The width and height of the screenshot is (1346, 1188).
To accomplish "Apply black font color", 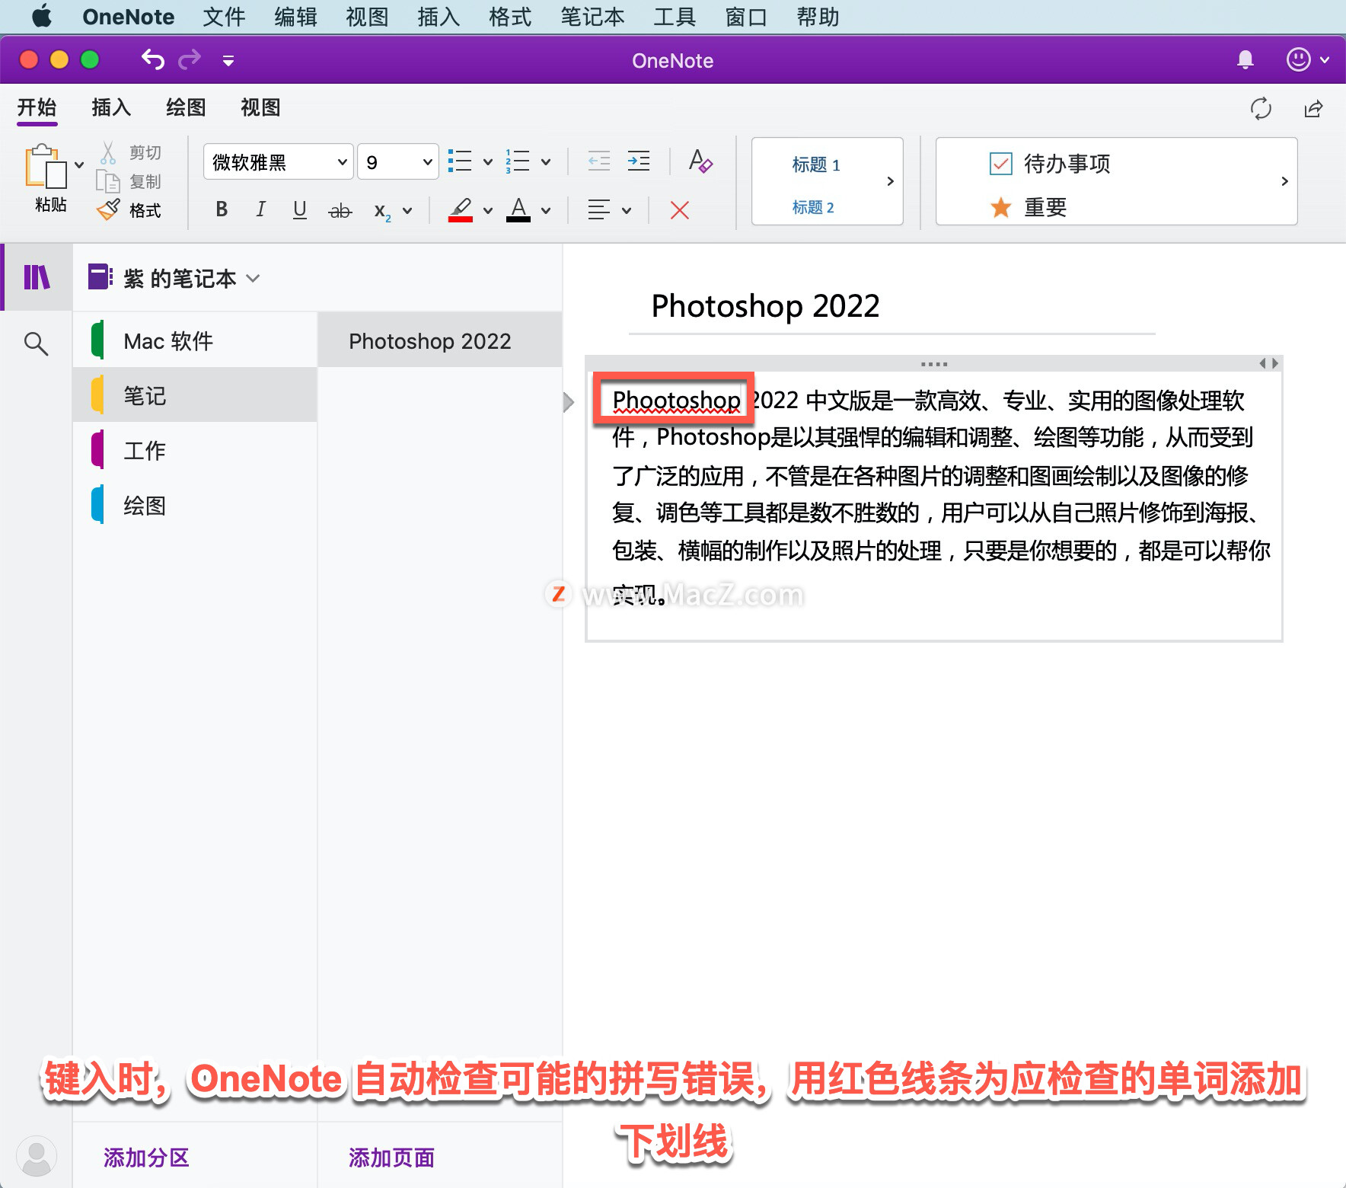I will tap(518, 209).
